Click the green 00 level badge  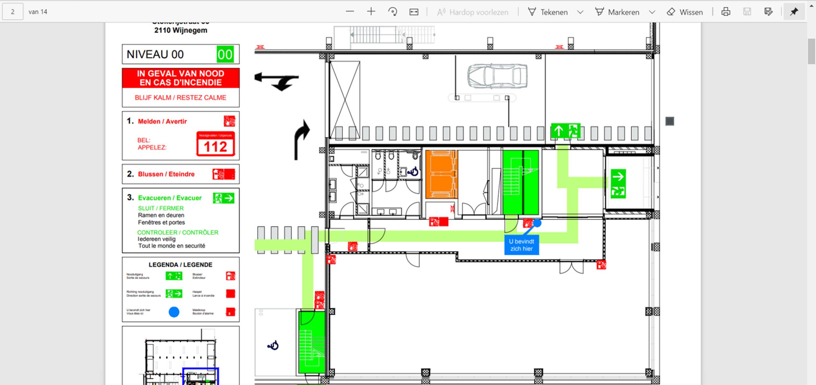tap(225, 54)
